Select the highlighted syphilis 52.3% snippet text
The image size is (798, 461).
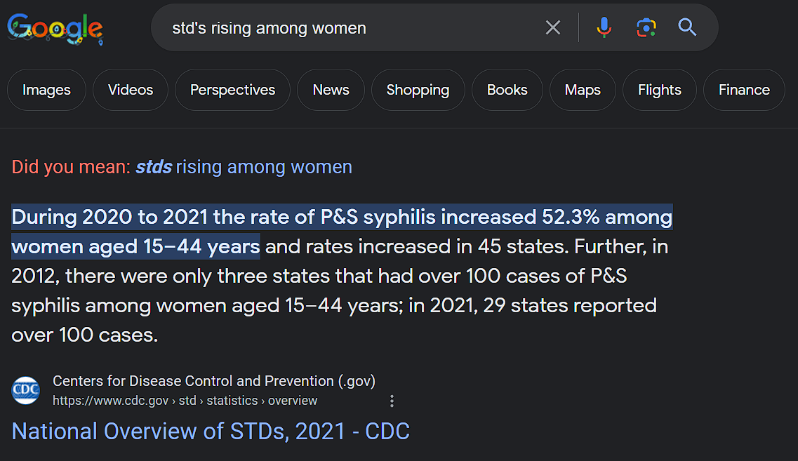[x=342, y=232]
